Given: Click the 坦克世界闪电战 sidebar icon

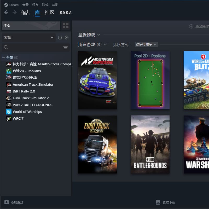Looking at the screenshot, I should point(9,78).
